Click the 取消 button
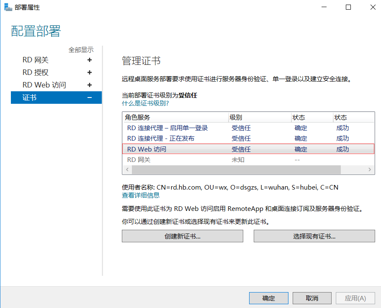The width and height of the screenshot is (381, 308). [x=312, y=298]
